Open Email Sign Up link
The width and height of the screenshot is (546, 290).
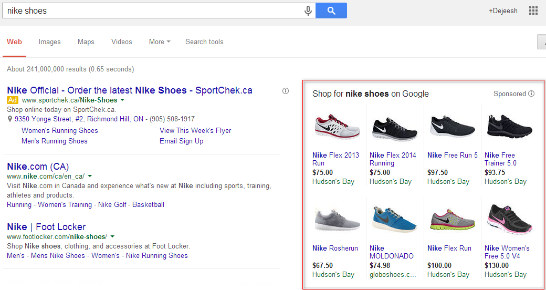pyautogui.click(x=182, y=141)
